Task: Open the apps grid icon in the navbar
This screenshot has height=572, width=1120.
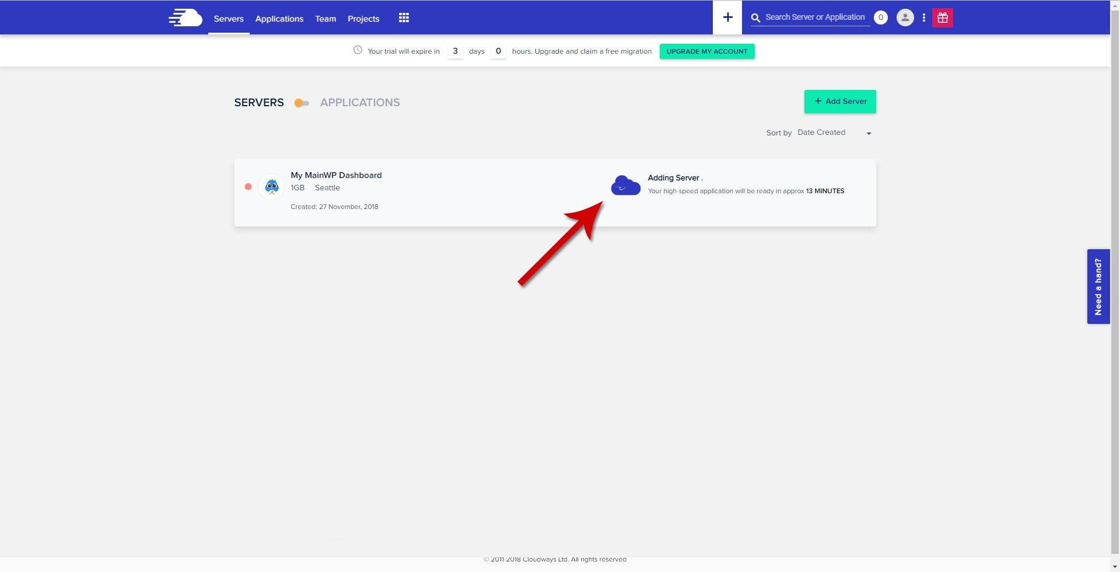Action: pyautogui.click(x=404, y=18)
